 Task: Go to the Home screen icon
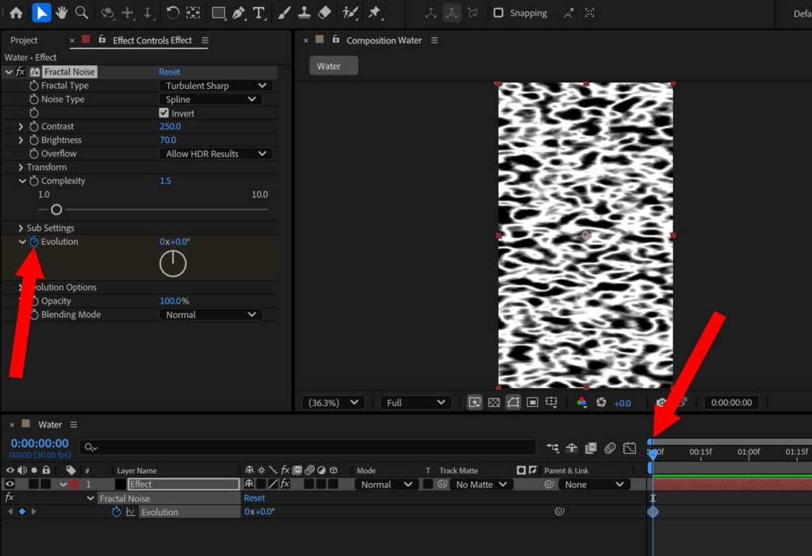[x=16, y=13]
